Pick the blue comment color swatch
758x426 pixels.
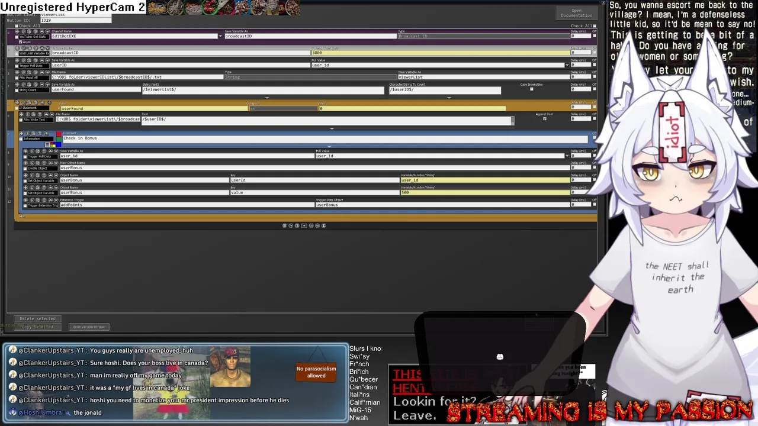pyautogui.click(x=59, y=144)
